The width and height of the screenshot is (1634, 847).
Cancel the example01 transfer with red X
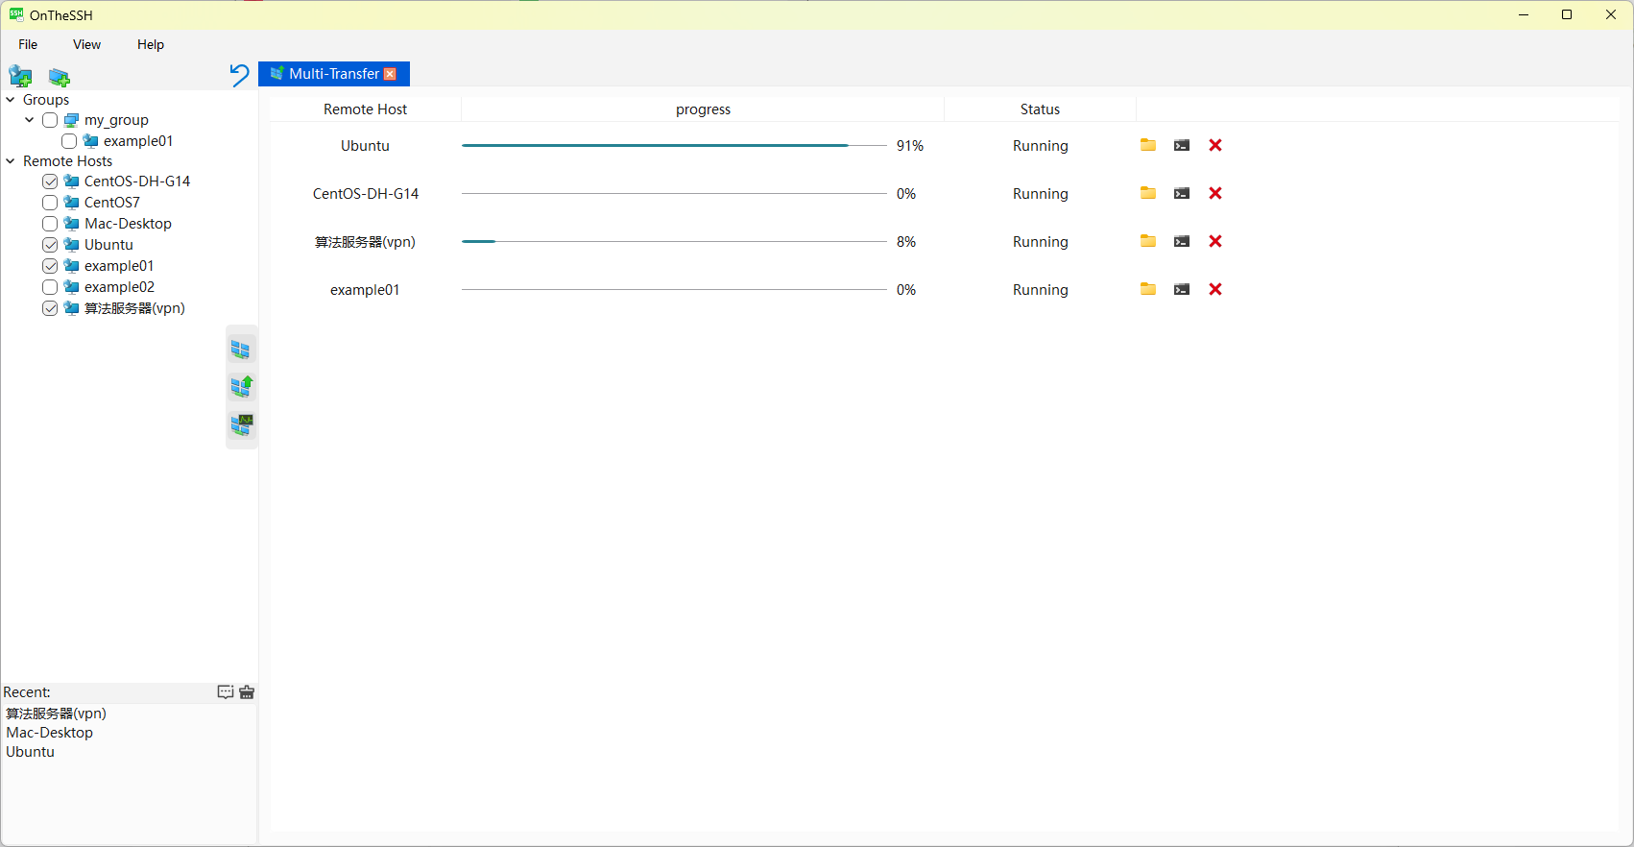pos(1215,289)
